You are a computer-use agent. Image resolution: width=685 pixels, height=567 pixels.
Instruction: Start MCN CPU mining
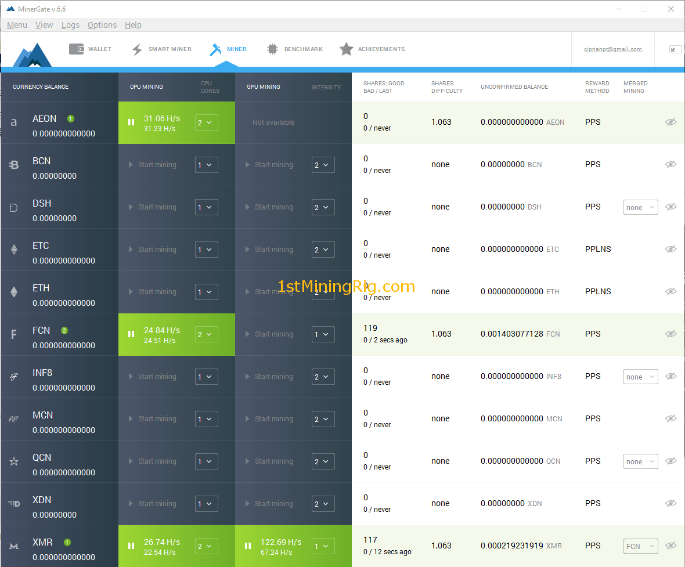coord(153,419)
